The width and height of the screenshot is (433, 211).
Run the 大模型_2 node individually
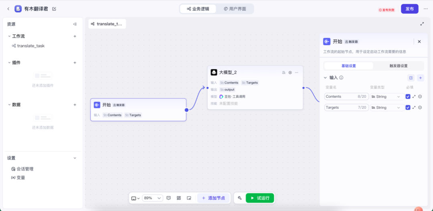290,72
